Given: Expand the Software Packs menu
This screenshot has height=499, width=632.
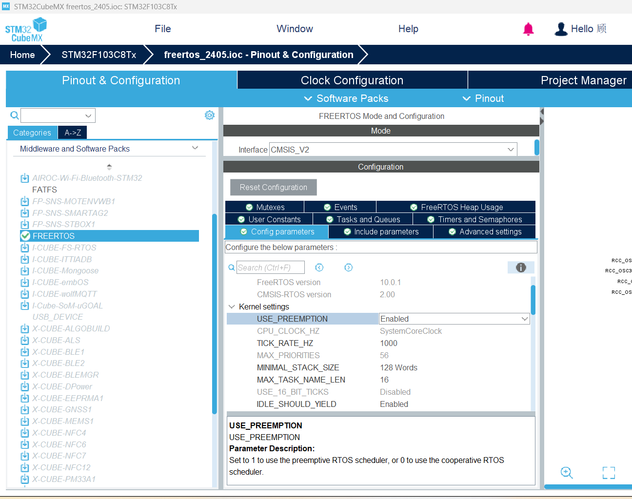Looking at the screenshot, I should (x=346, y=98).
